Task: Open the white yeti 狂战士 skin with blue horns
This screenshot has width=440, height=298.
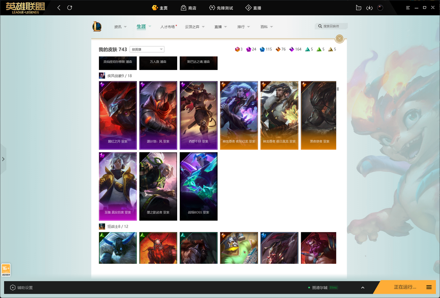Action: (118, 248)
